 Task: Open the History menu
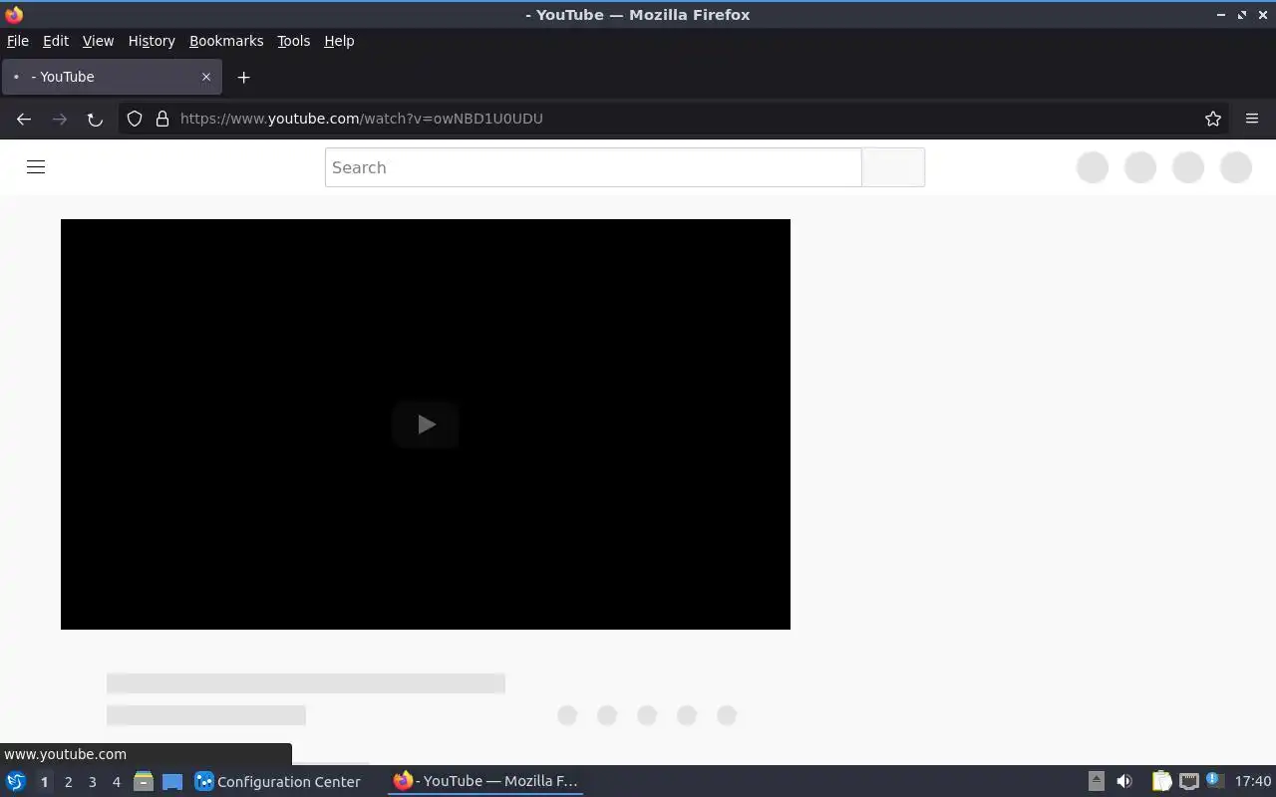152,41
